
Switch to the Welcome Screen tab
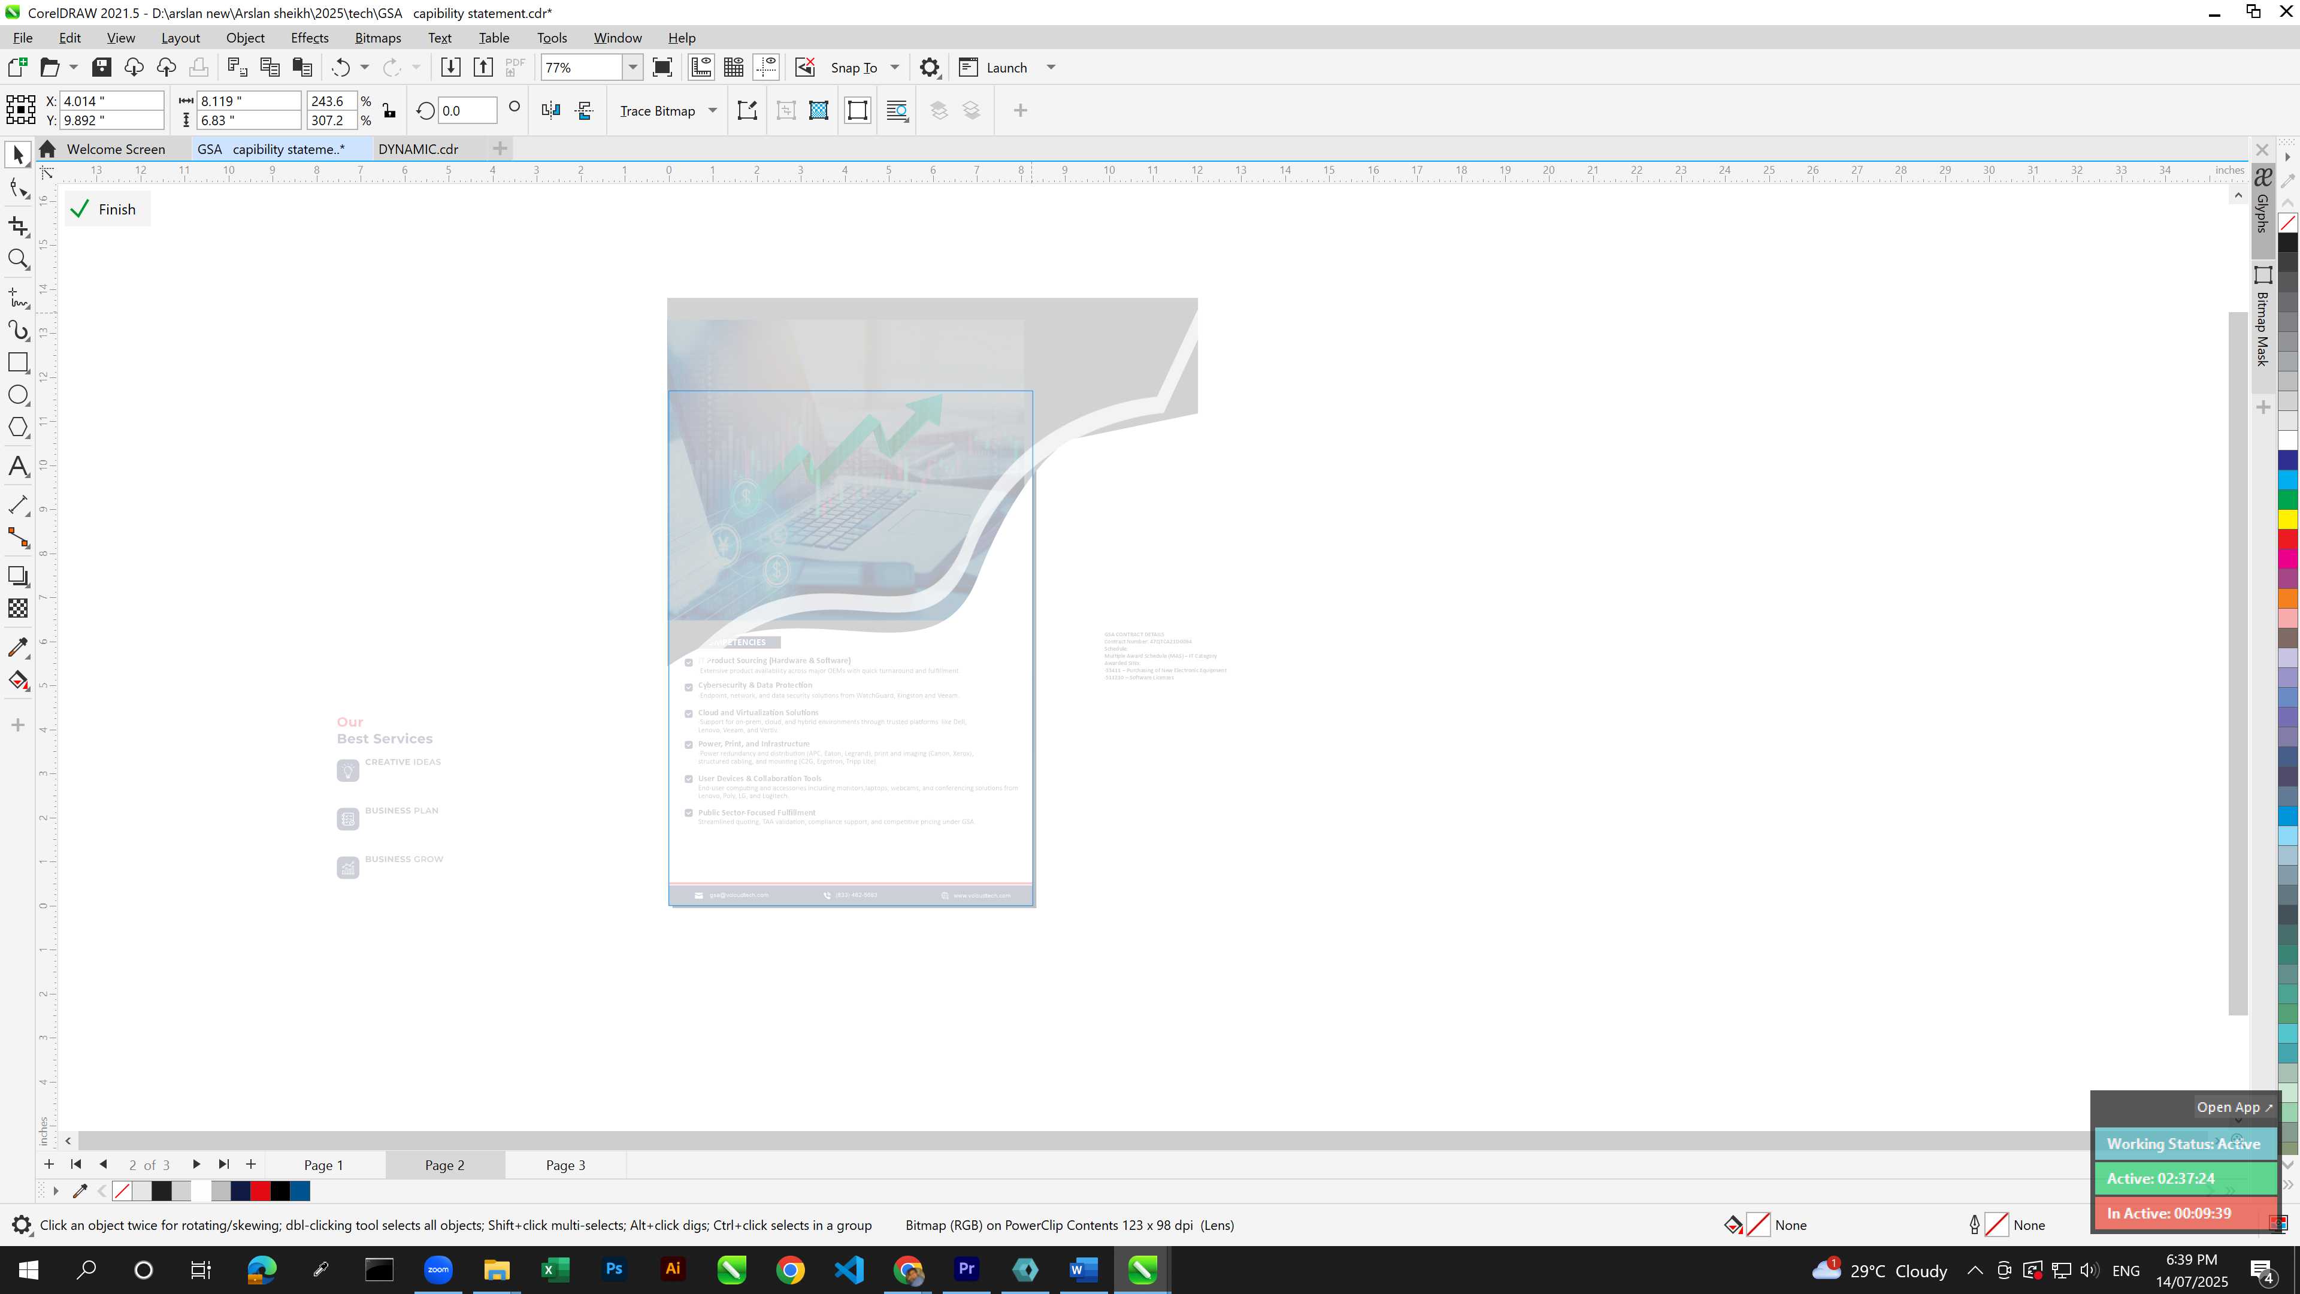coord(115,149)
